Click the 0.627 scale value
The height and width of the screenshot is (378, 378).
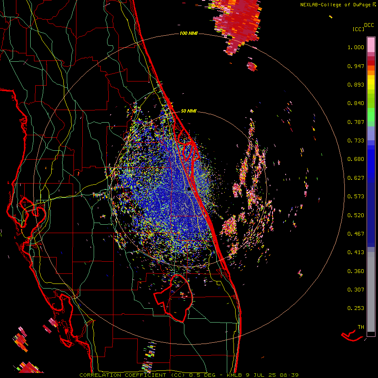coord(356,178)
